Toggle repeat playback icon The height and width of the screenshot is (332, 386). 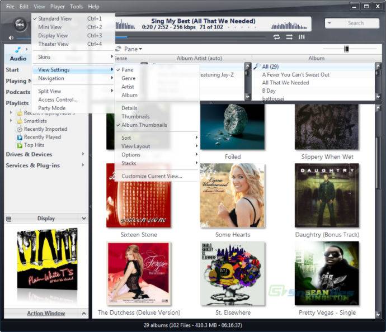(x=276, y=37)
